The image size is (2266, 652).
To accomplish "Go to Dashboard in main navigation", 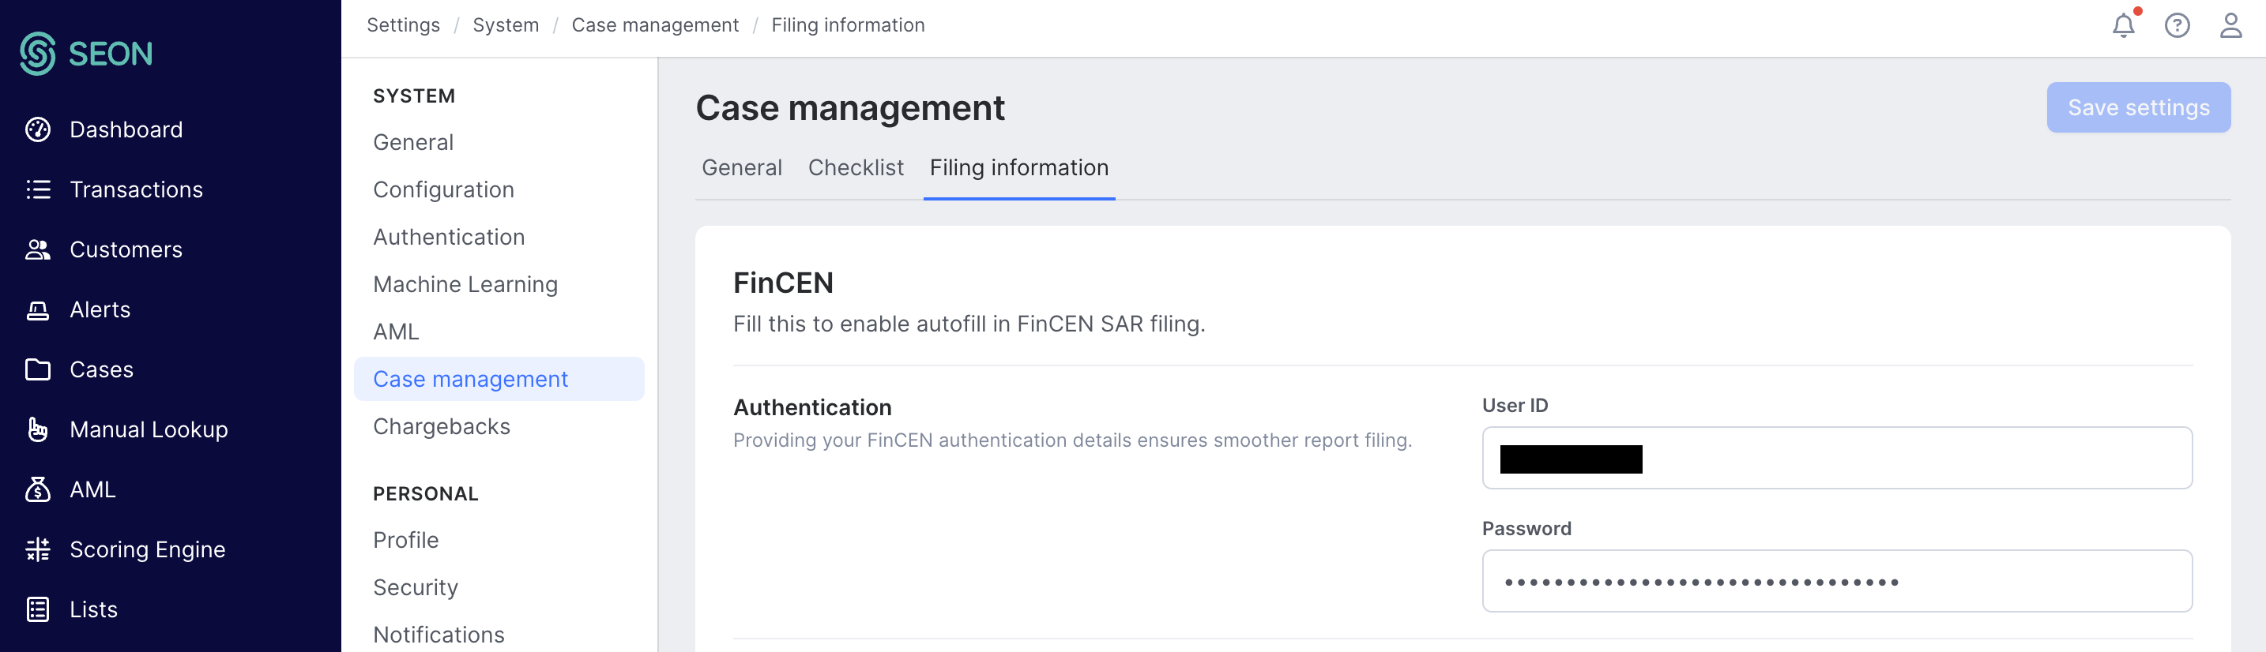I will click(x=126, y=129).
